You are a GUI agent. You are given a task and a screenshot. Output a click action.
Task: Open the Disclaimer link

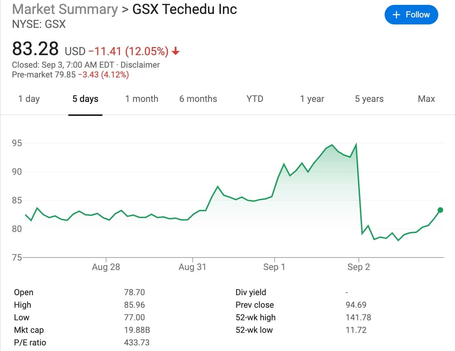pos(140,65)
